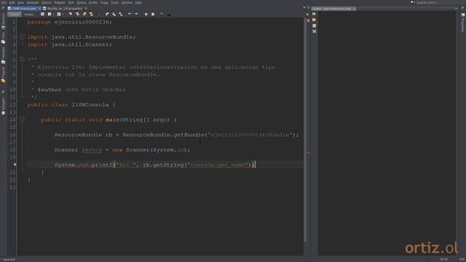Click the maximize editor window icon

tap(308, 8)
